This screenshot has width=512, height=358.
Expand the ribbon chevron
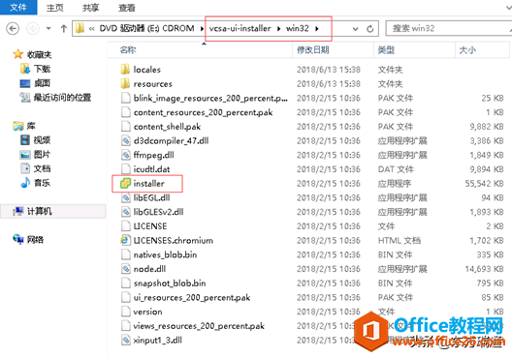pos(508,7)
